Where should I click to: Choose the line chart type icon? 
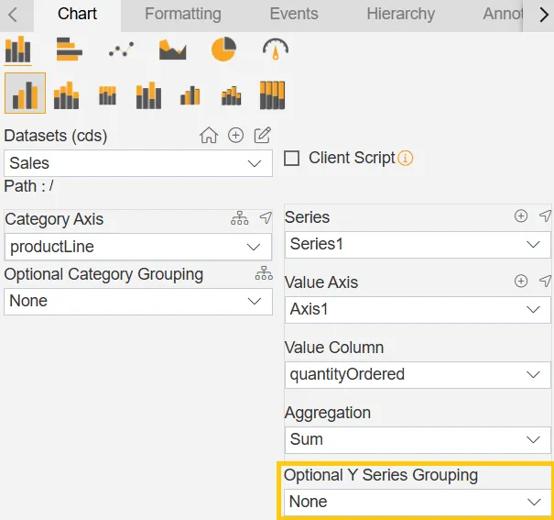coord(121,50)
